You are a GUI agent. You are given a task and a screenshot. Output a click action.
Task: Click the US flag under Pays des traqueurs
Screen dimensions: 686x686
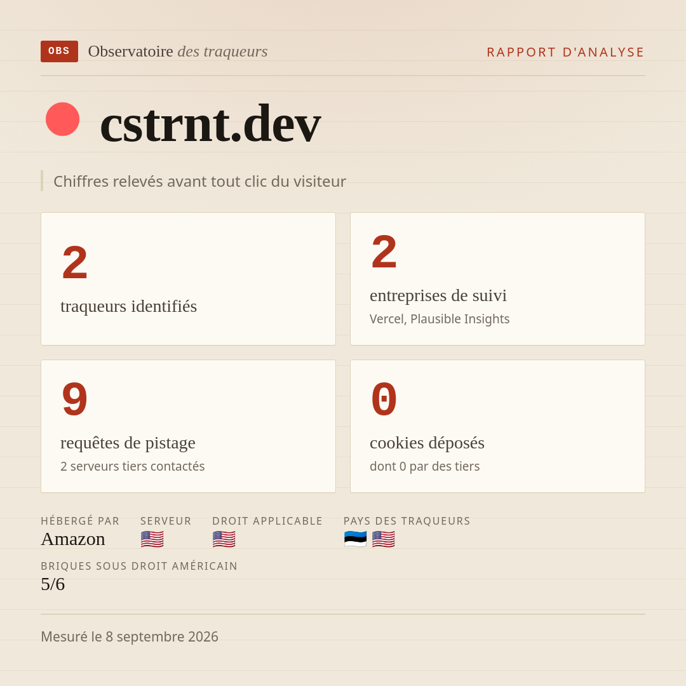point(383,539)
